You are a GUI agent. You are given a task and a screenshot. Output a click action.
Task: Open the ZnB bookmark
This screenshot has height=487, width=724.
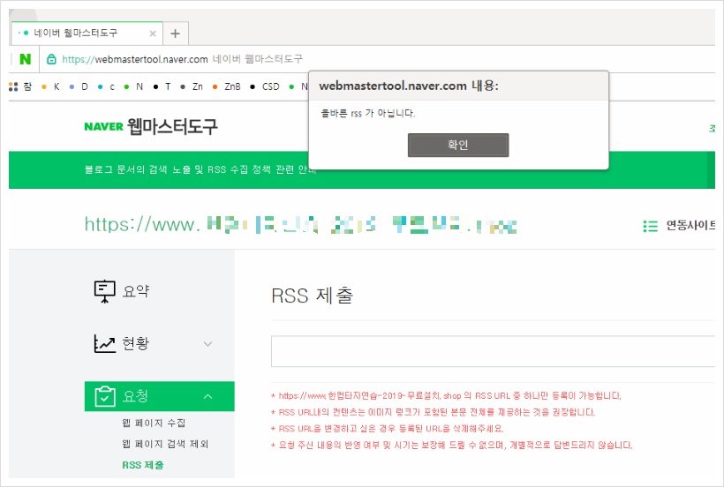(227, 86)
